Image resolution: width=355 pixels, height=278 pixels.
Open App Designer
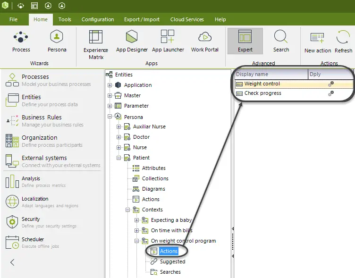point(132,42)
